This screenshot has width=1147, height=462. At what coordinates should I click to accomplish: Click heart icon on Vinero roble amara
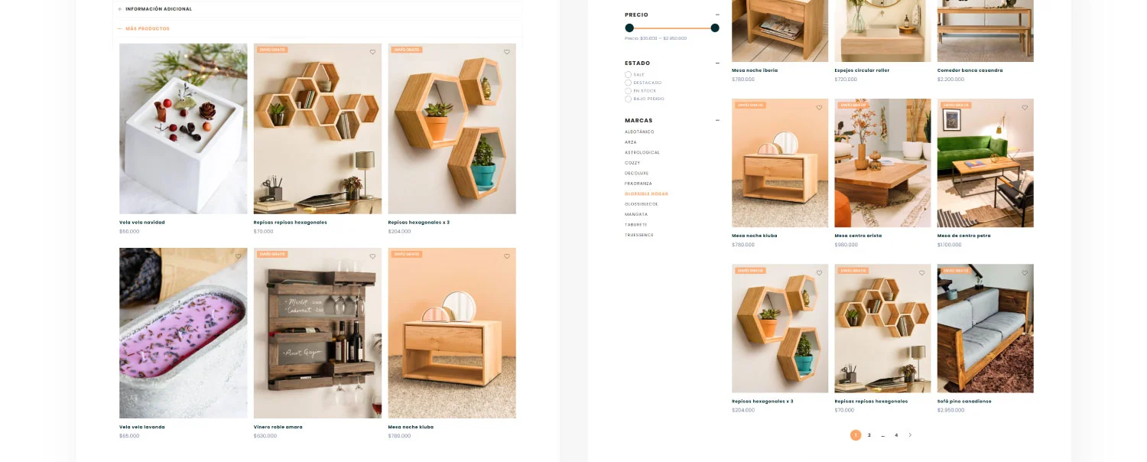[x=372, y=256]
